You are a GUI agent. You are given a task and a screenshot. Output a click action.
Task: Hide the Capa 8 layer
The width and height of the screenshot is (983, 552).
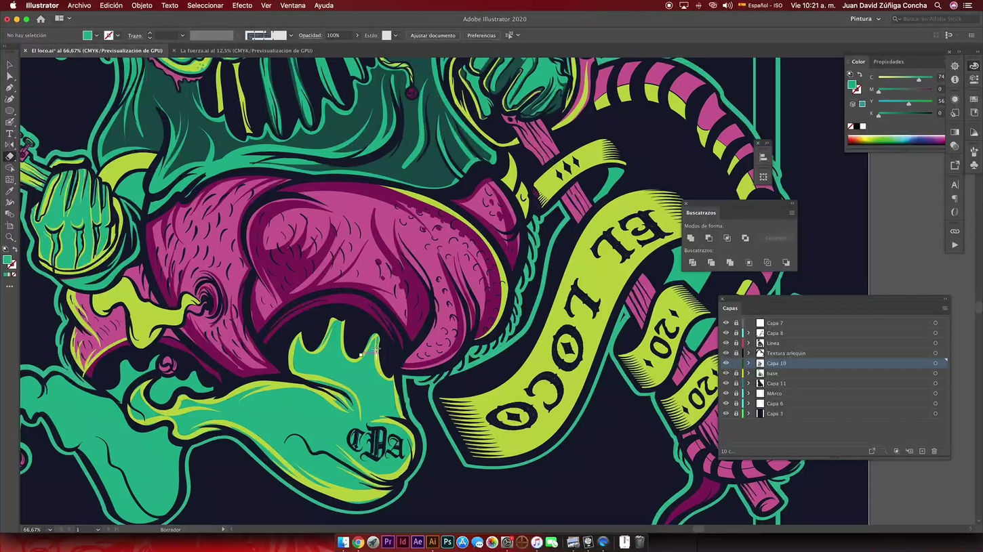726,333
